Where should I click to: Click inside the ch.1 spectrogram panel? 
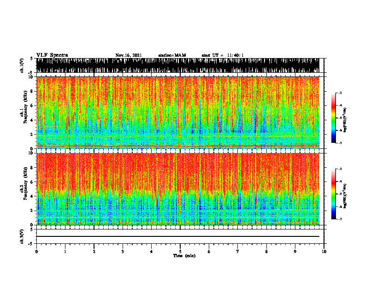[178, 112]
